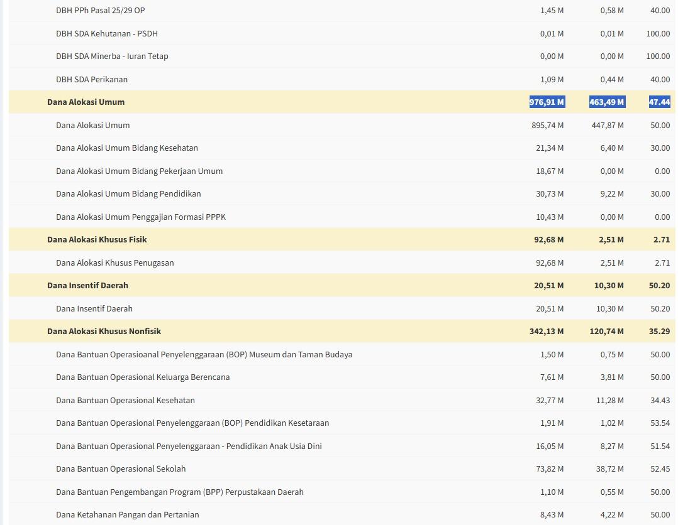The image size is (678, 525).
Task: Click Dana Alokasi Umum Bidang Pendidikan
Action: pyautogui.click(x=128, y=193)
